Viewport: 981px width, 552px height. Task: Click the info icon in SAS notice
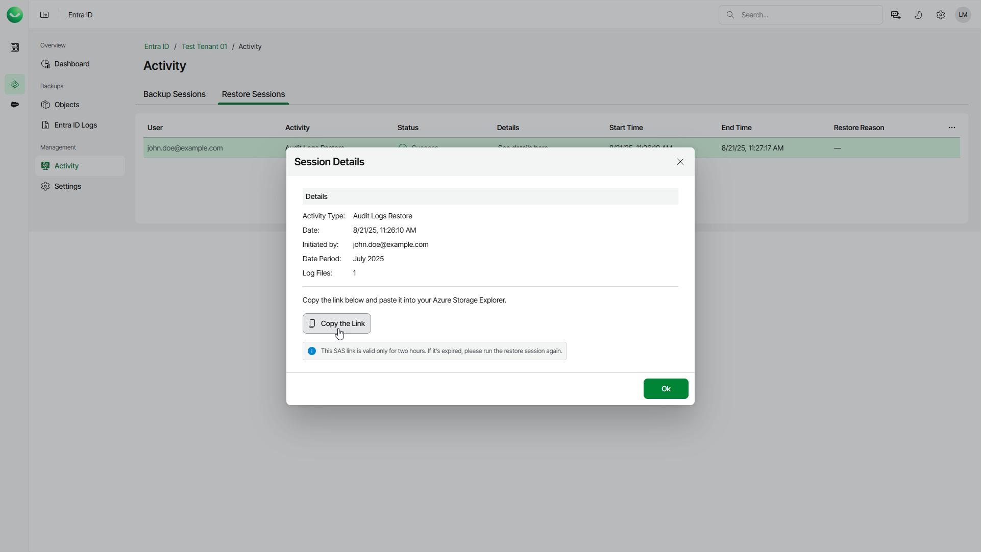tap(312, 351)
